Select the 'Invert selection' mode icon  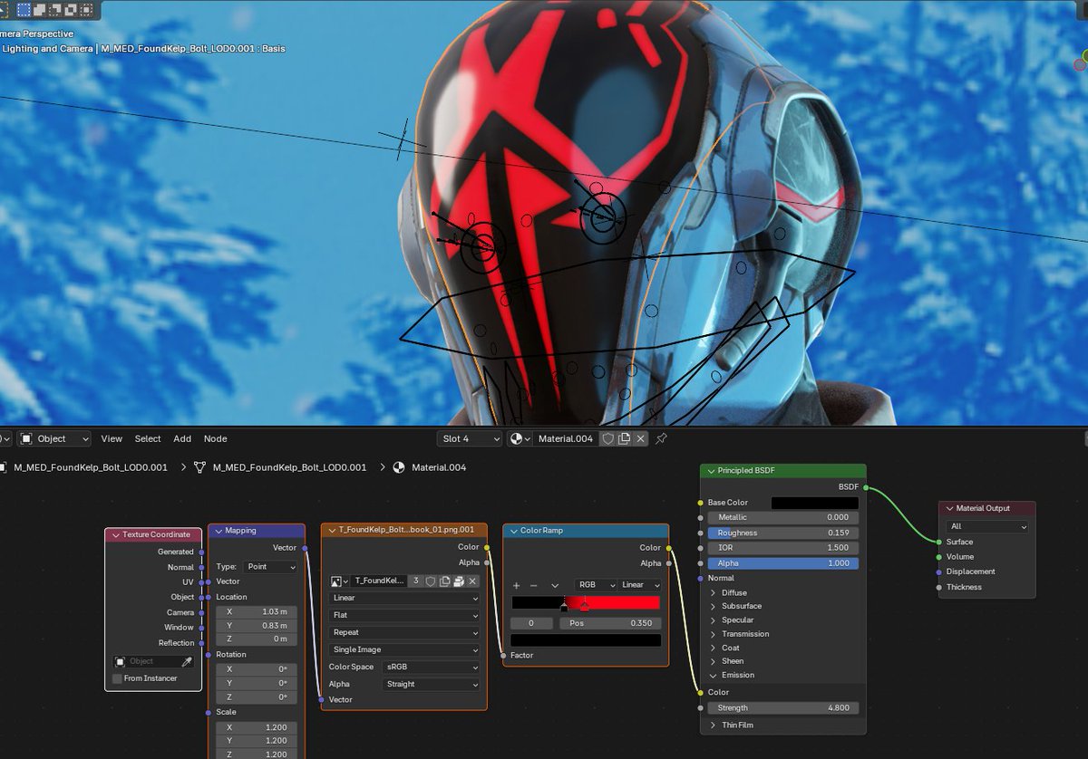(71, 10)
